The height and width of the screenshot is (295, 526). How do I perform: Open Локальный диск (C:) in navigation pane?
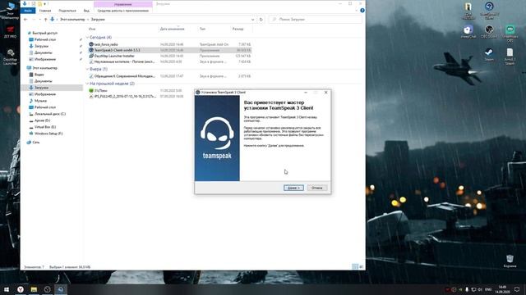pos(50,114)
